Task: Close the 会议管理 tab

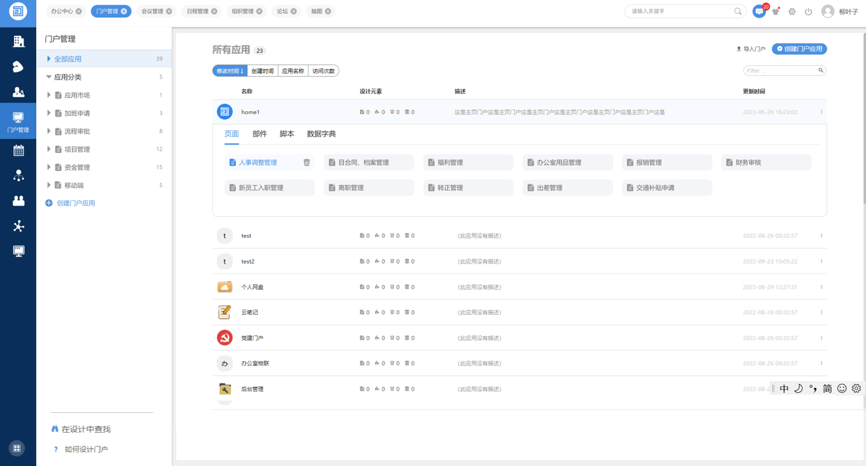Action: click(169, 11)
